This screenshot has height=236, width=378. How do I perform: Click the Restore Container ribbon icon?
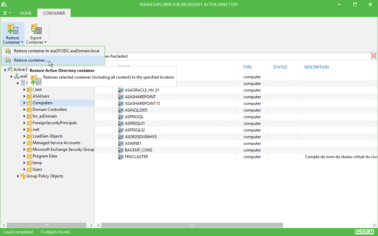click(x=13, y=29)
